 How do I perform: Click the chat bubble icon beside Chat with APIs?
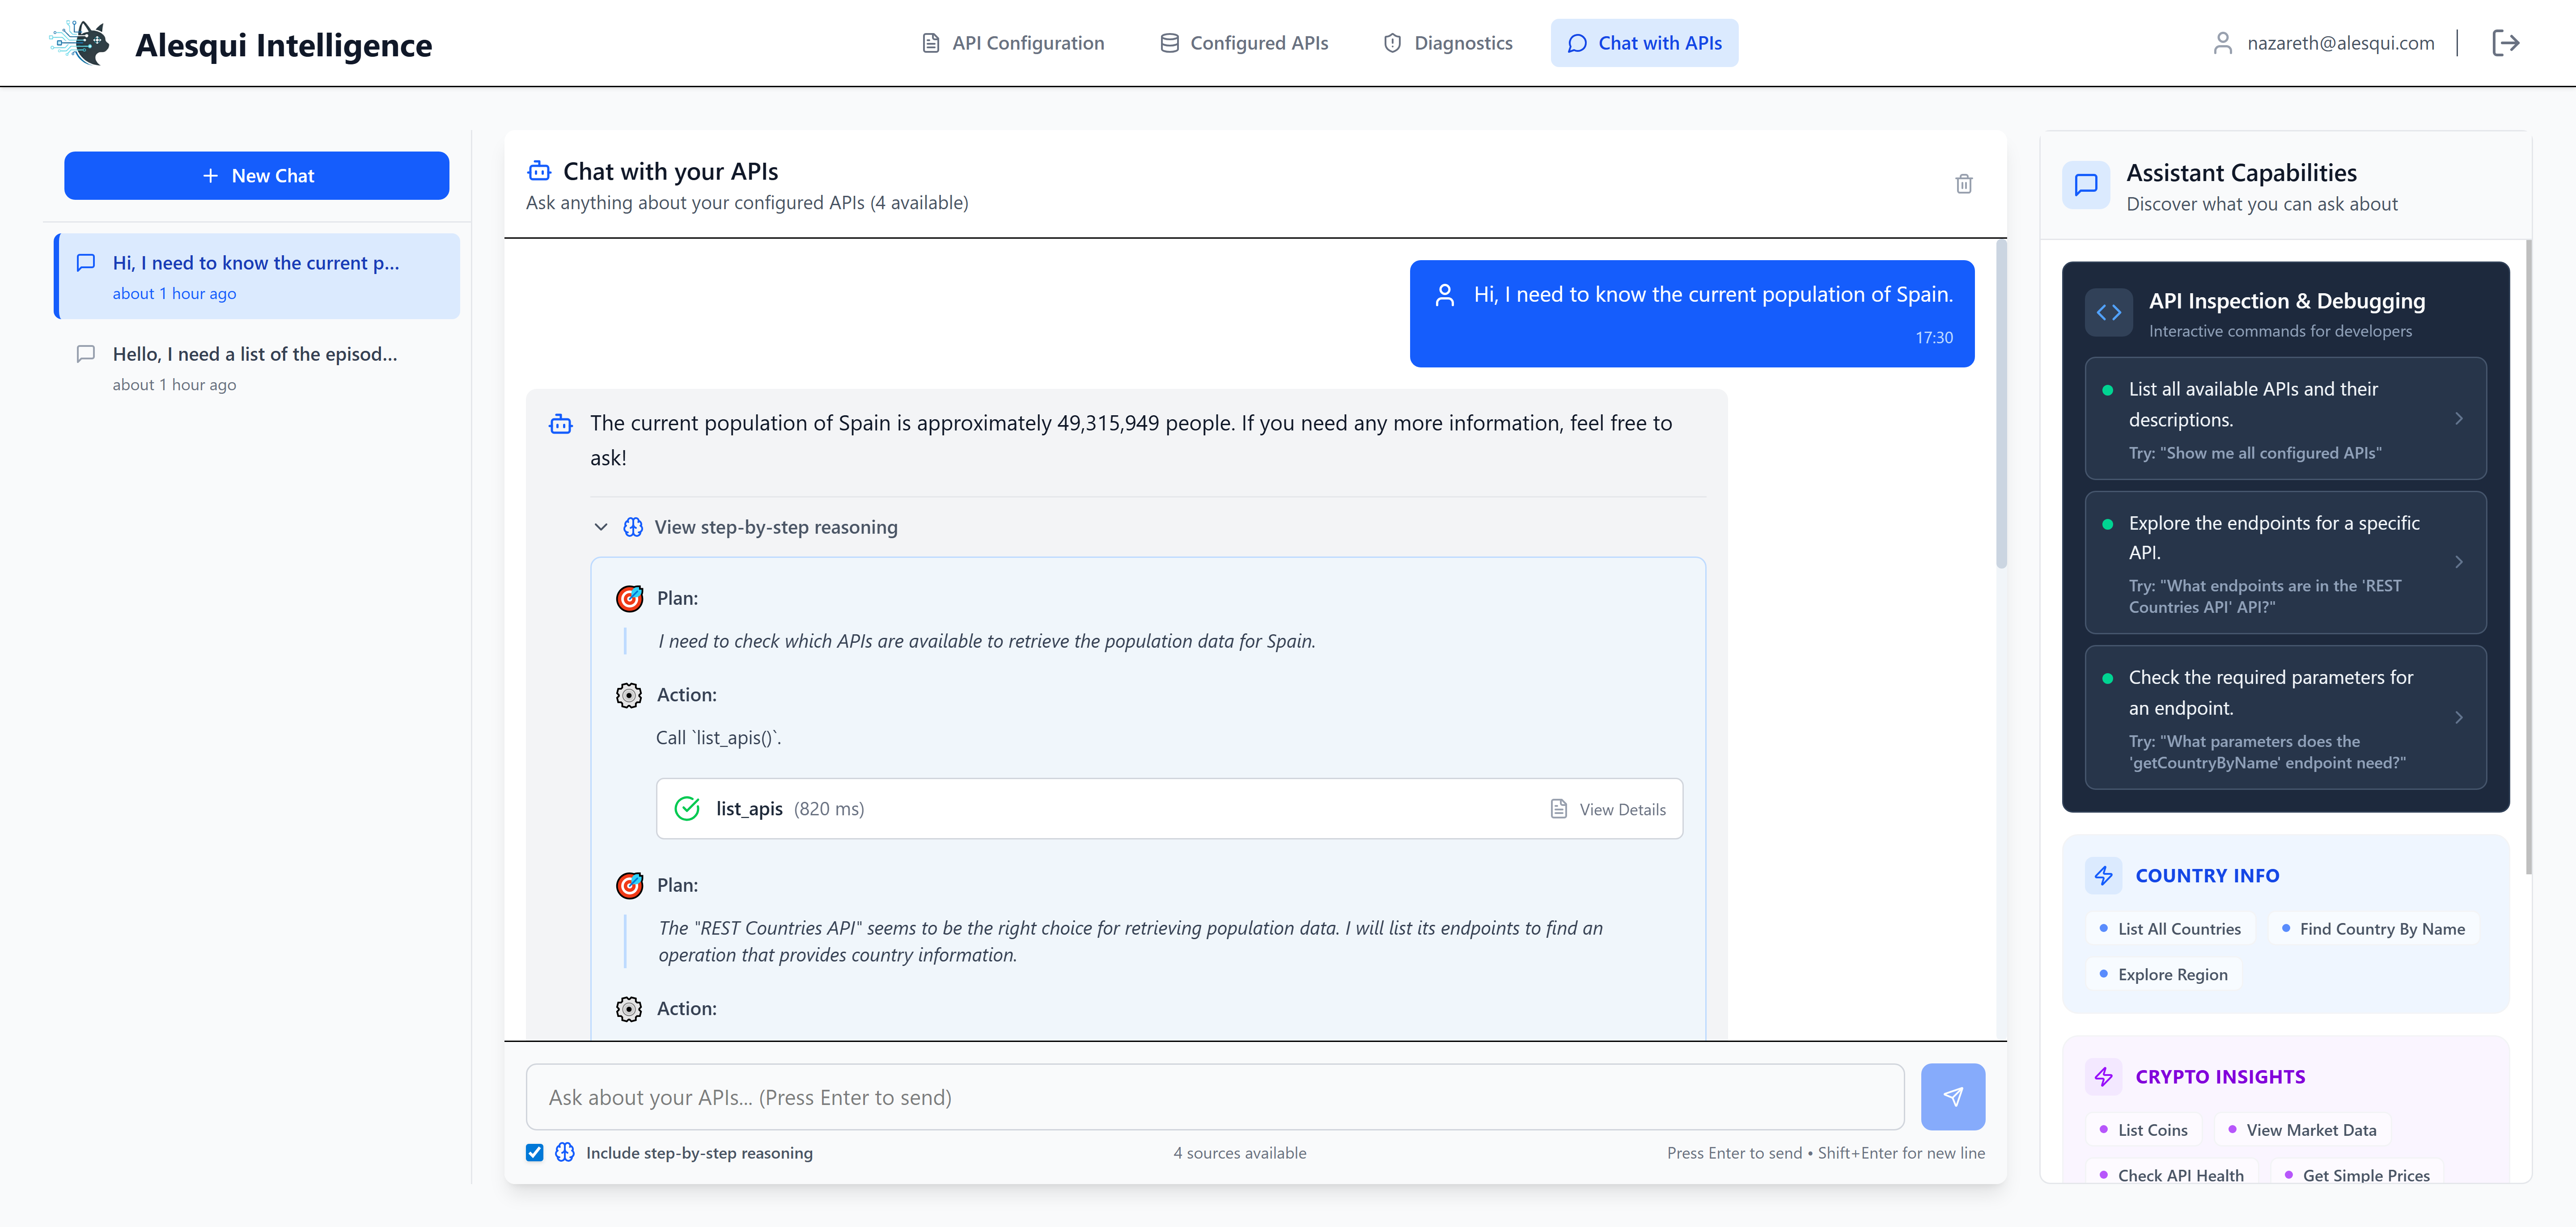point(1578,43)
